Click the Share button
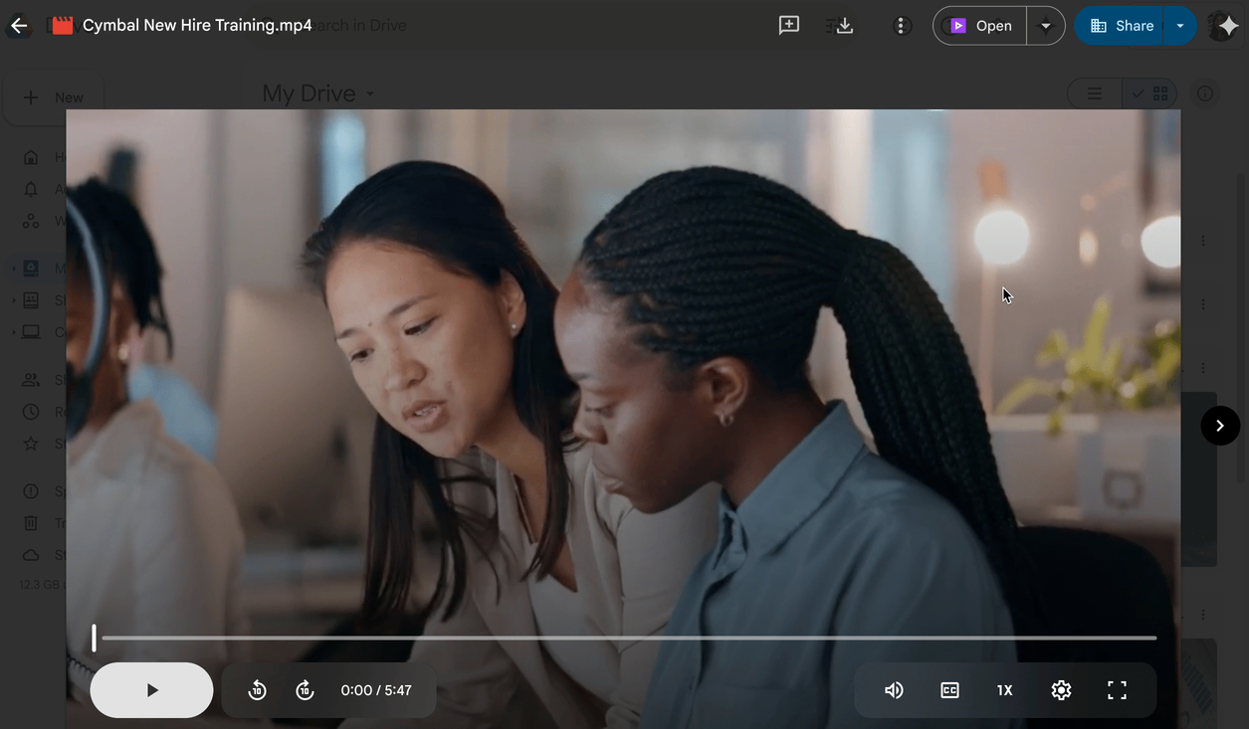The height and width of the screenshot is (729, 1249). pos(1122,26)
